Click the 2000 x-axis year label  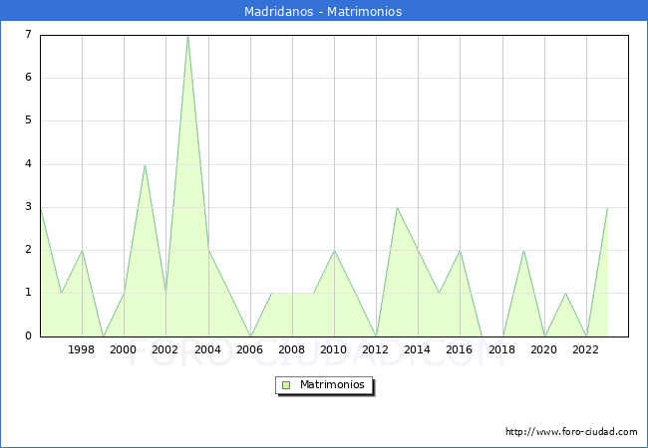click(x=124, y=349)
